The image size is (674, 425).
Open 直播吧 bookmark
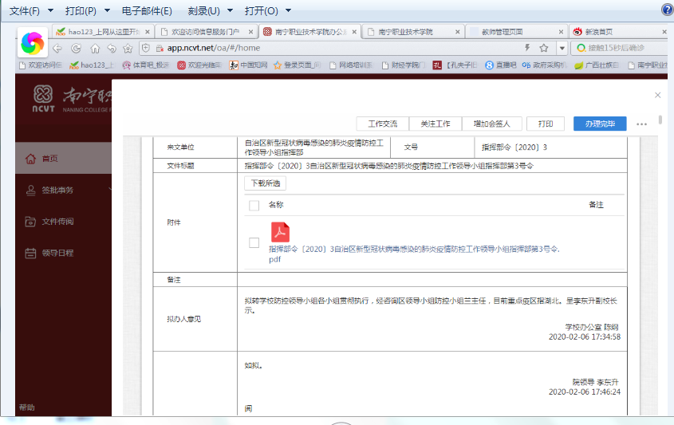(x=501, y=65)
